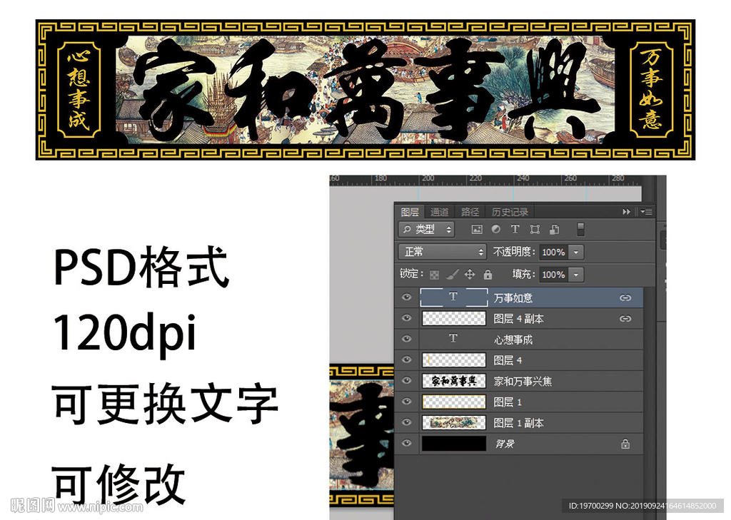Select the 图层 4 副本 layer name
This screenshot has height=520, width=731.
click(518, 319)
